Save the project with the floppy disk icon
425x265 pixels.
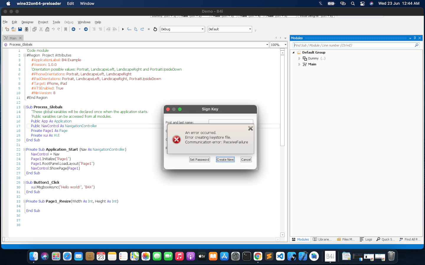pyautogui.click(x=20, y=29)
